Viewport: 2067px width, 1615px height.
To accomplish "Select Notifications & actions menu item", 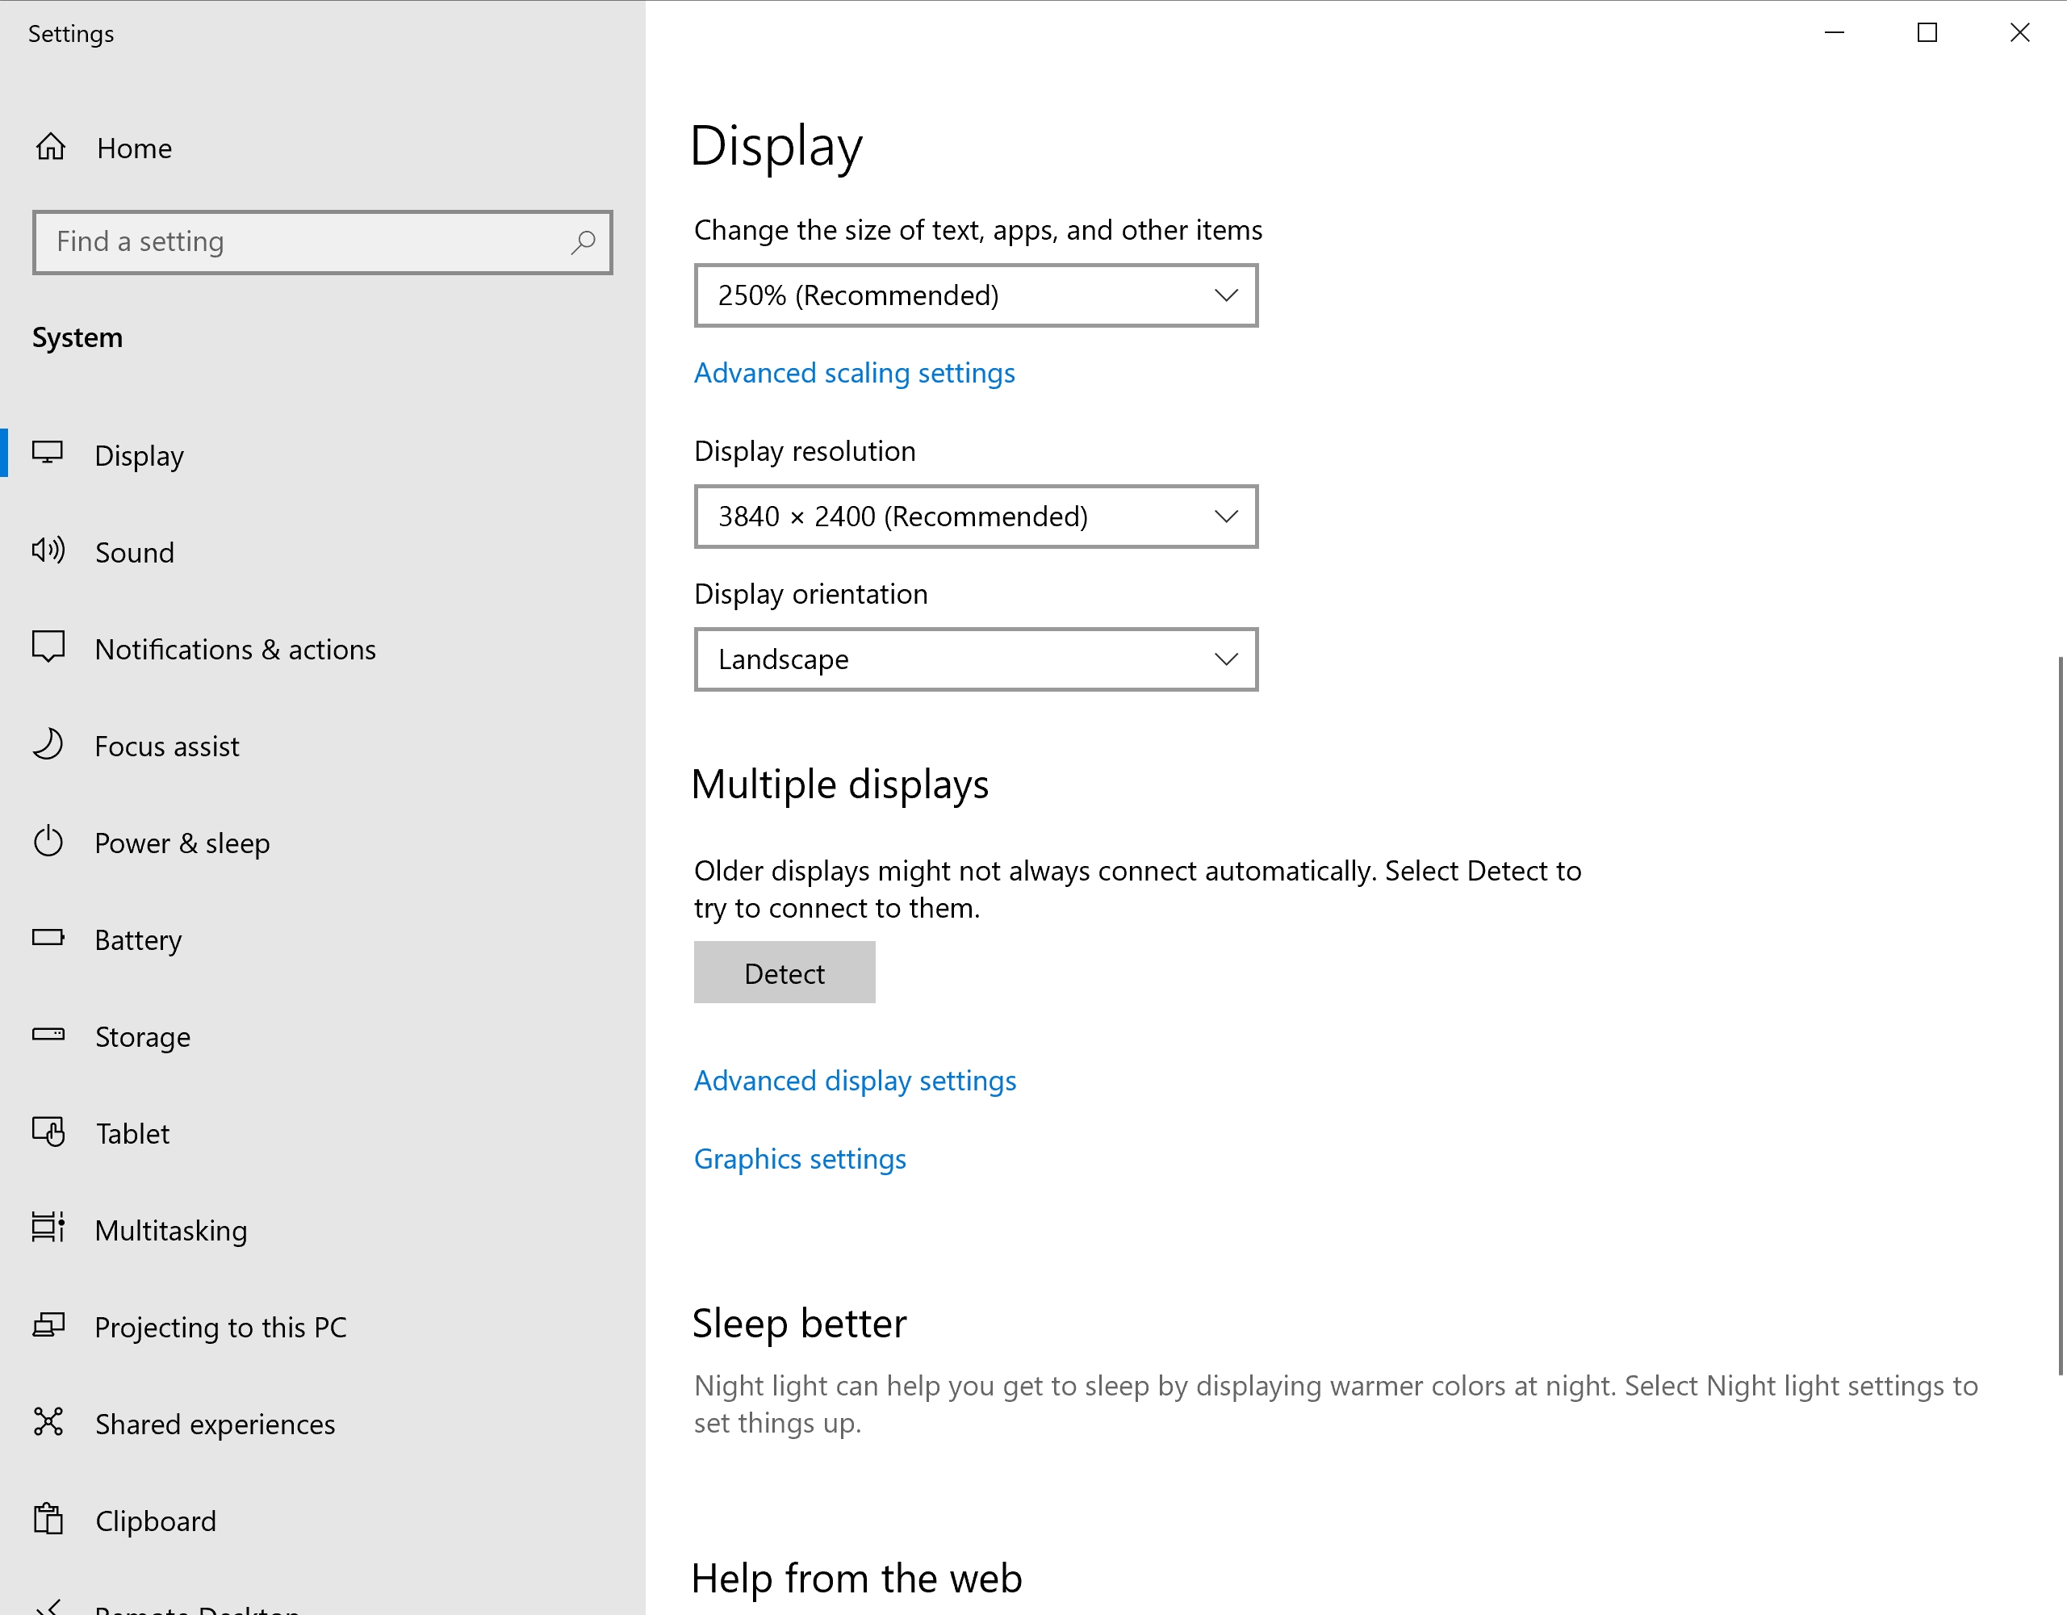I will click(x=235, y=649).
